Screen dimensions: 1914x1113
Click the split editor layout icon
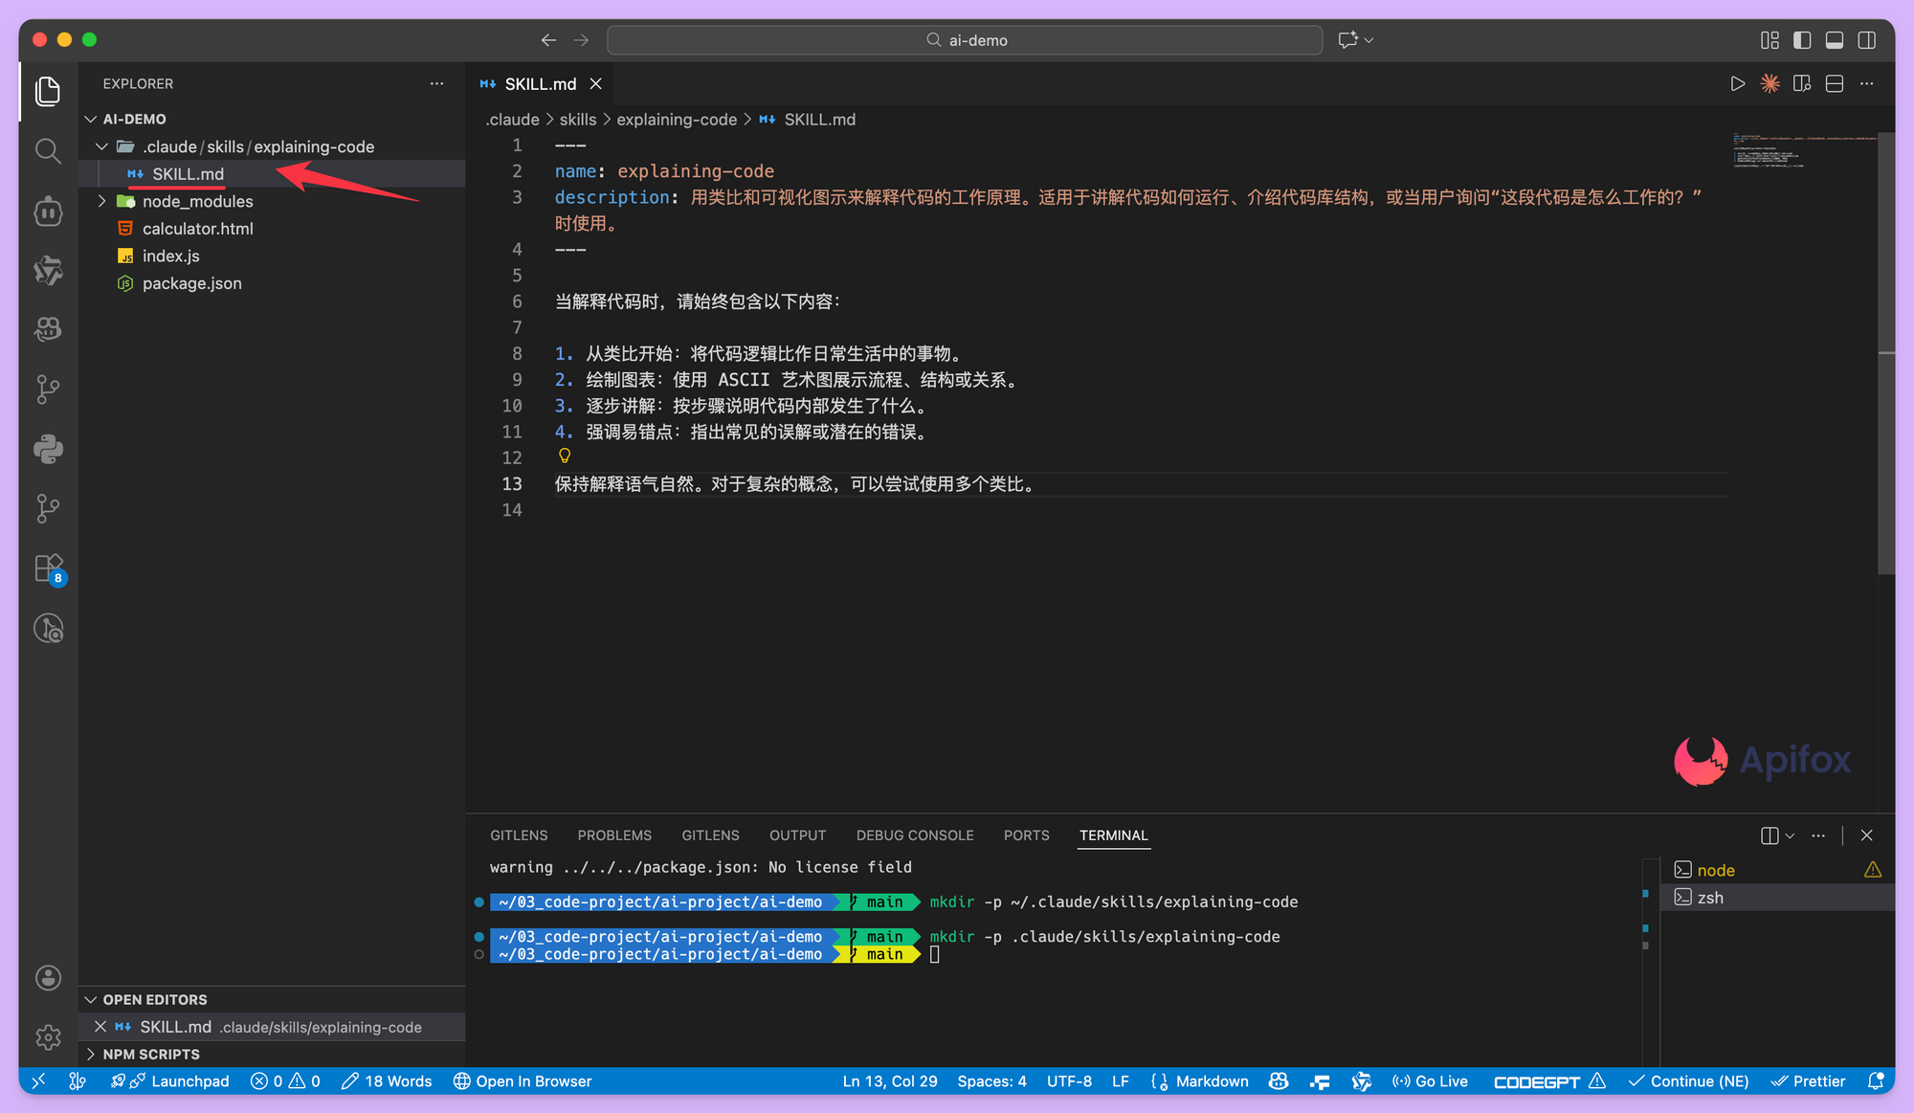[1835, 83]
